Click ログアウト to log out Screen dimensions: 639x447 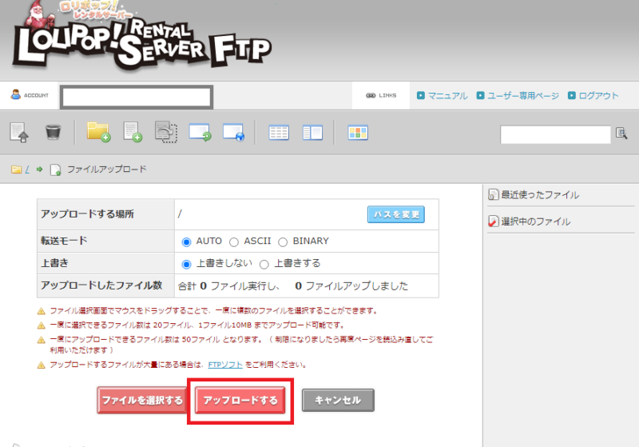tap(598, 96)
